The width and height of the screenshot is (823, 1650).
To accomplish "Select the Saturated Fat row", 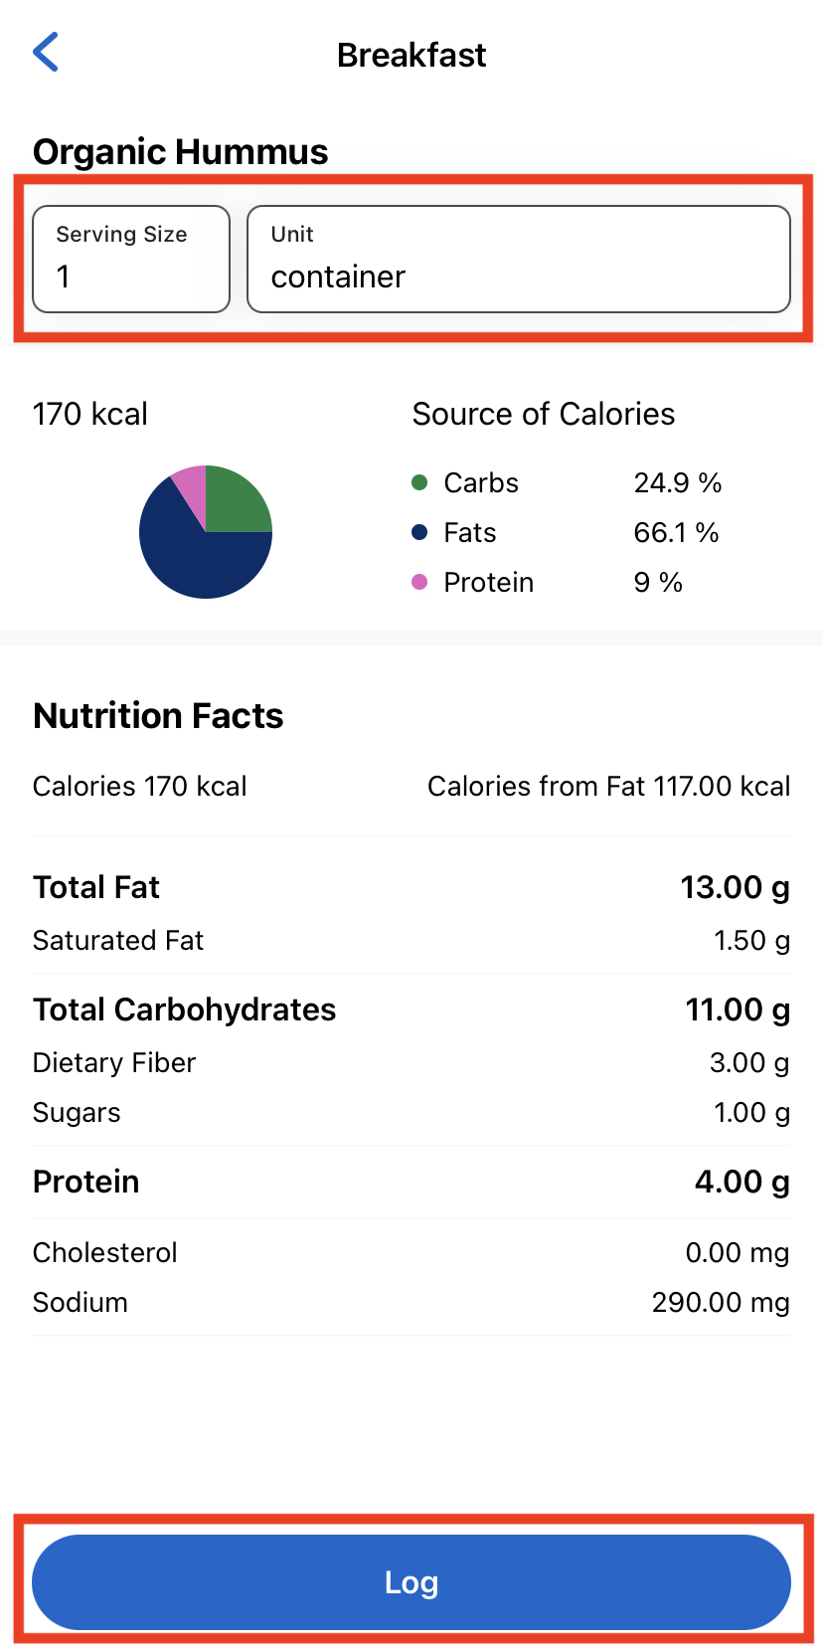I will pos(411,940).
